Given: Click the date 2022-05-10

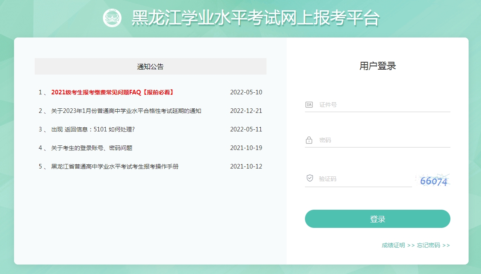Looking at the screenshot, I should pos(246,92).
